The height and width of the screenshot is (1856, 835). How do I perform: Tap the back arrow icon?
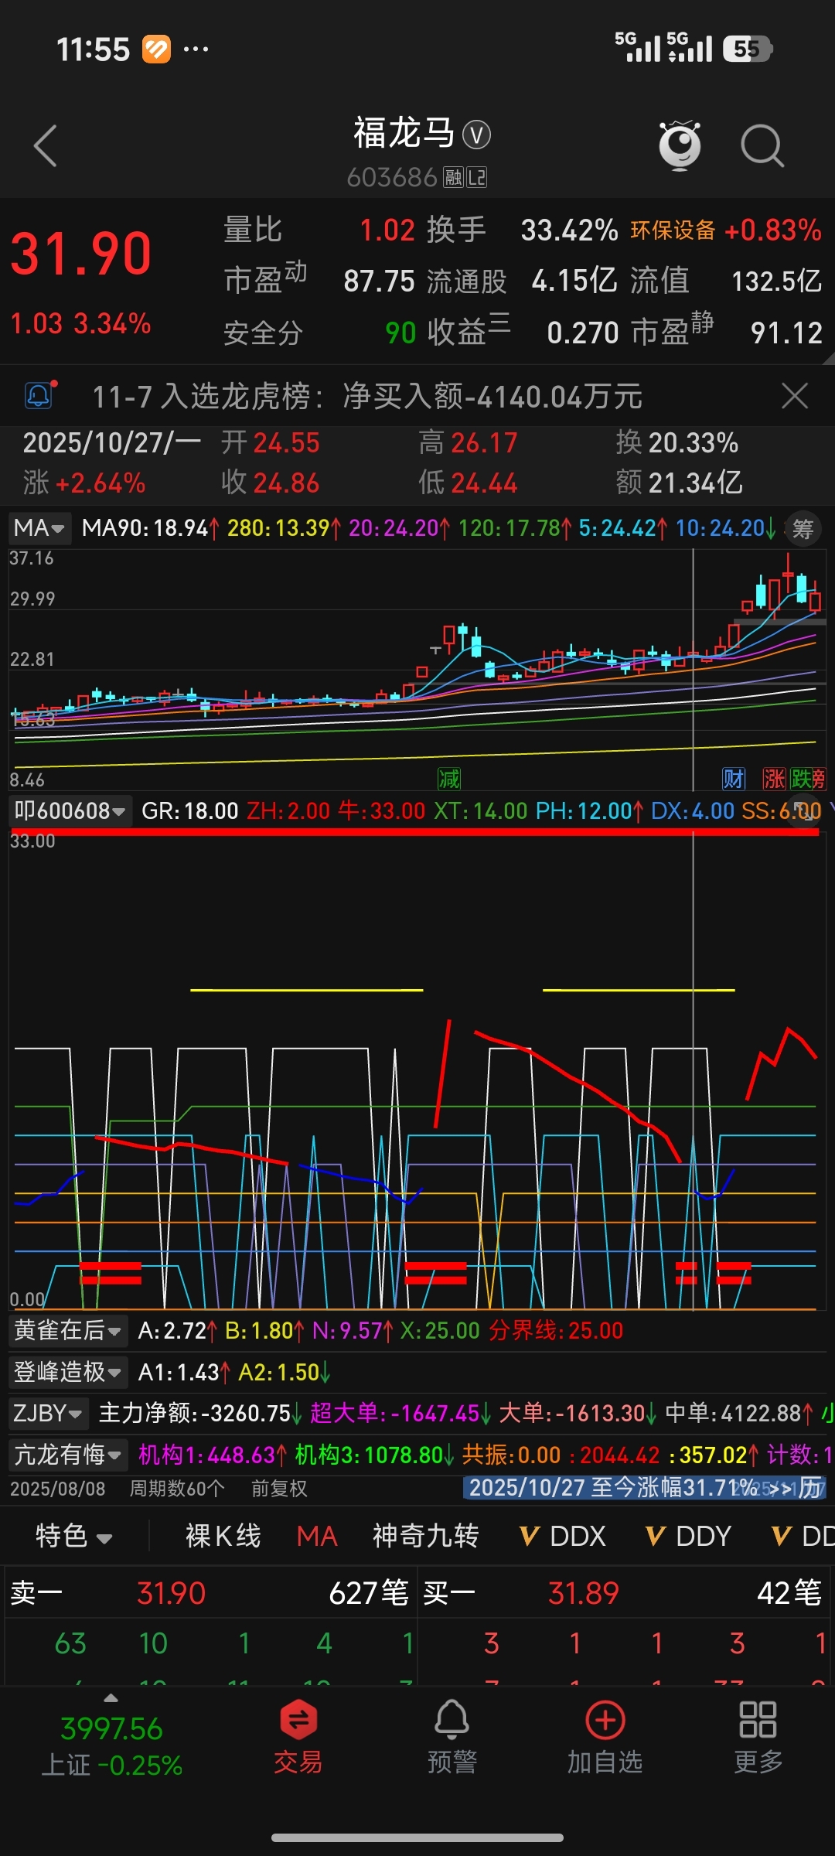click(46, 145)
